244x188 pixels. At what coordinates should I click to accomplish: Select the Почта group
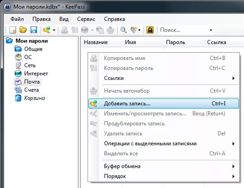click(x=32, y=82)
